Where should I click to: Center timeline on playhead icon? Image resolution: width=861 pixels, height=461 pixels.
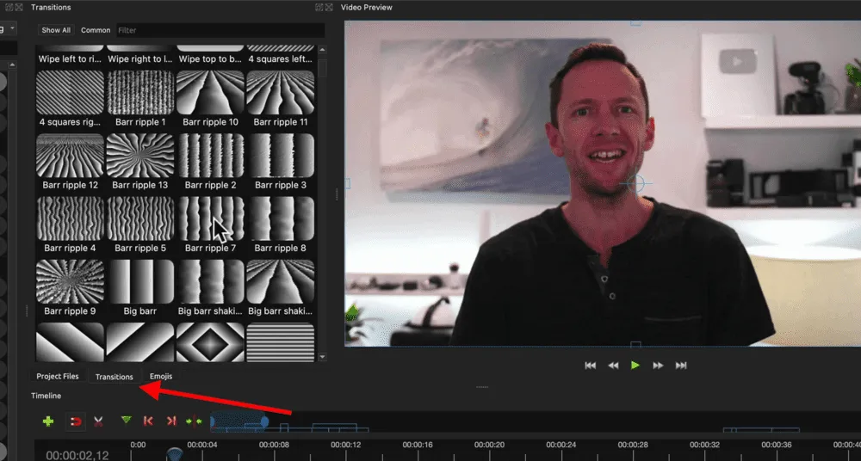pyautogui.click(x=194, y=421)
